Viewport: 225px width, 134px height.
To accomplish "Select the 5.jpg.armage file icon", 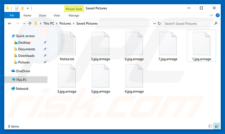I will pos(101,43).
